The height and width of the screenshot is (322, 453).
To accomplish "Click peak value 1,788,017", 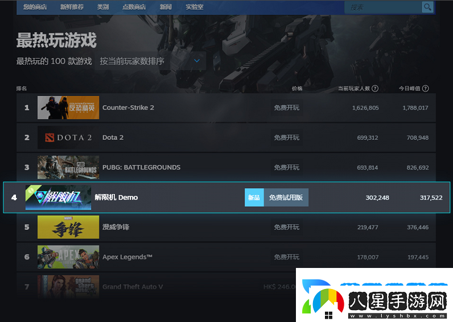I will pyautogui.click(x=415, y=108).
